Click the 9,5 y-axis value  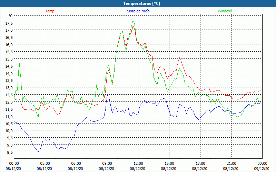10,138
